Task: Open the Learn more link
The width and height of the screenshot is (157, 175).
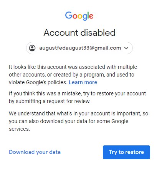Action: [x=83, y=82]
